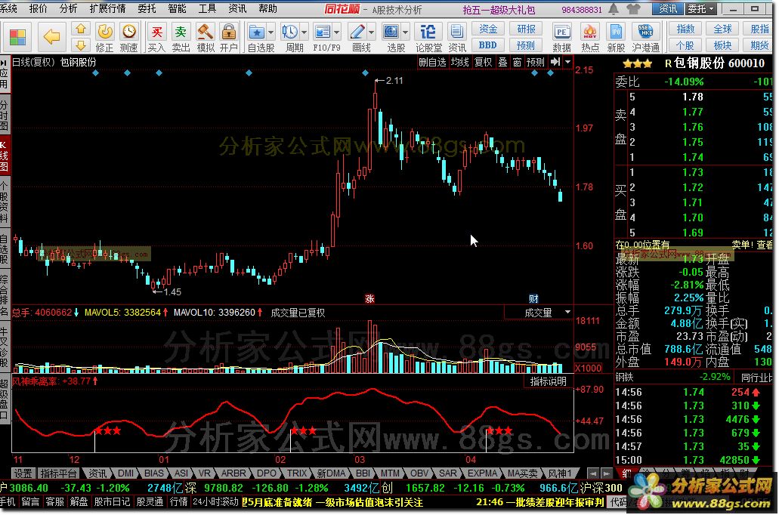Click the 指标说明 button

[x=549, y=381]
